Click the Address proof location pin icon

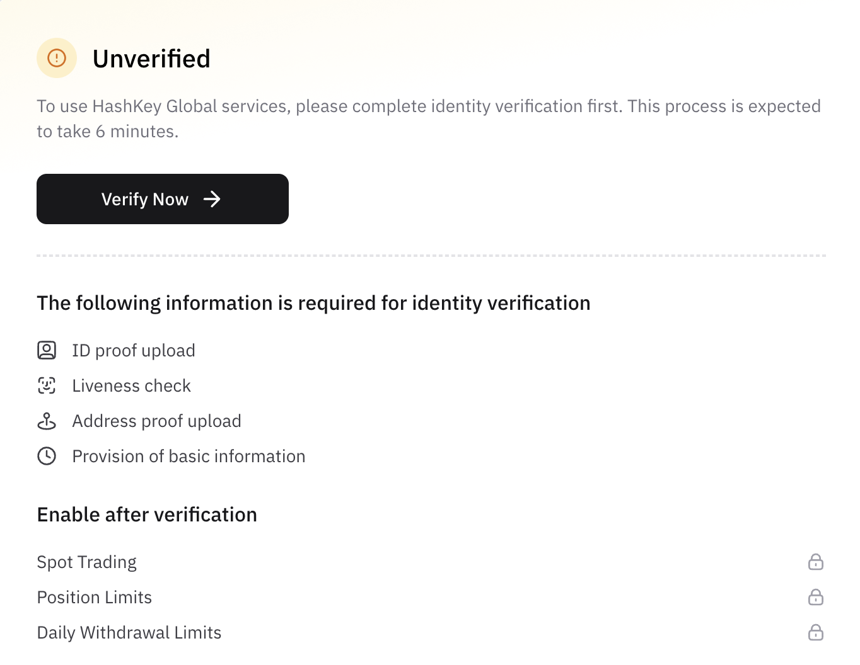pos(47,421)
